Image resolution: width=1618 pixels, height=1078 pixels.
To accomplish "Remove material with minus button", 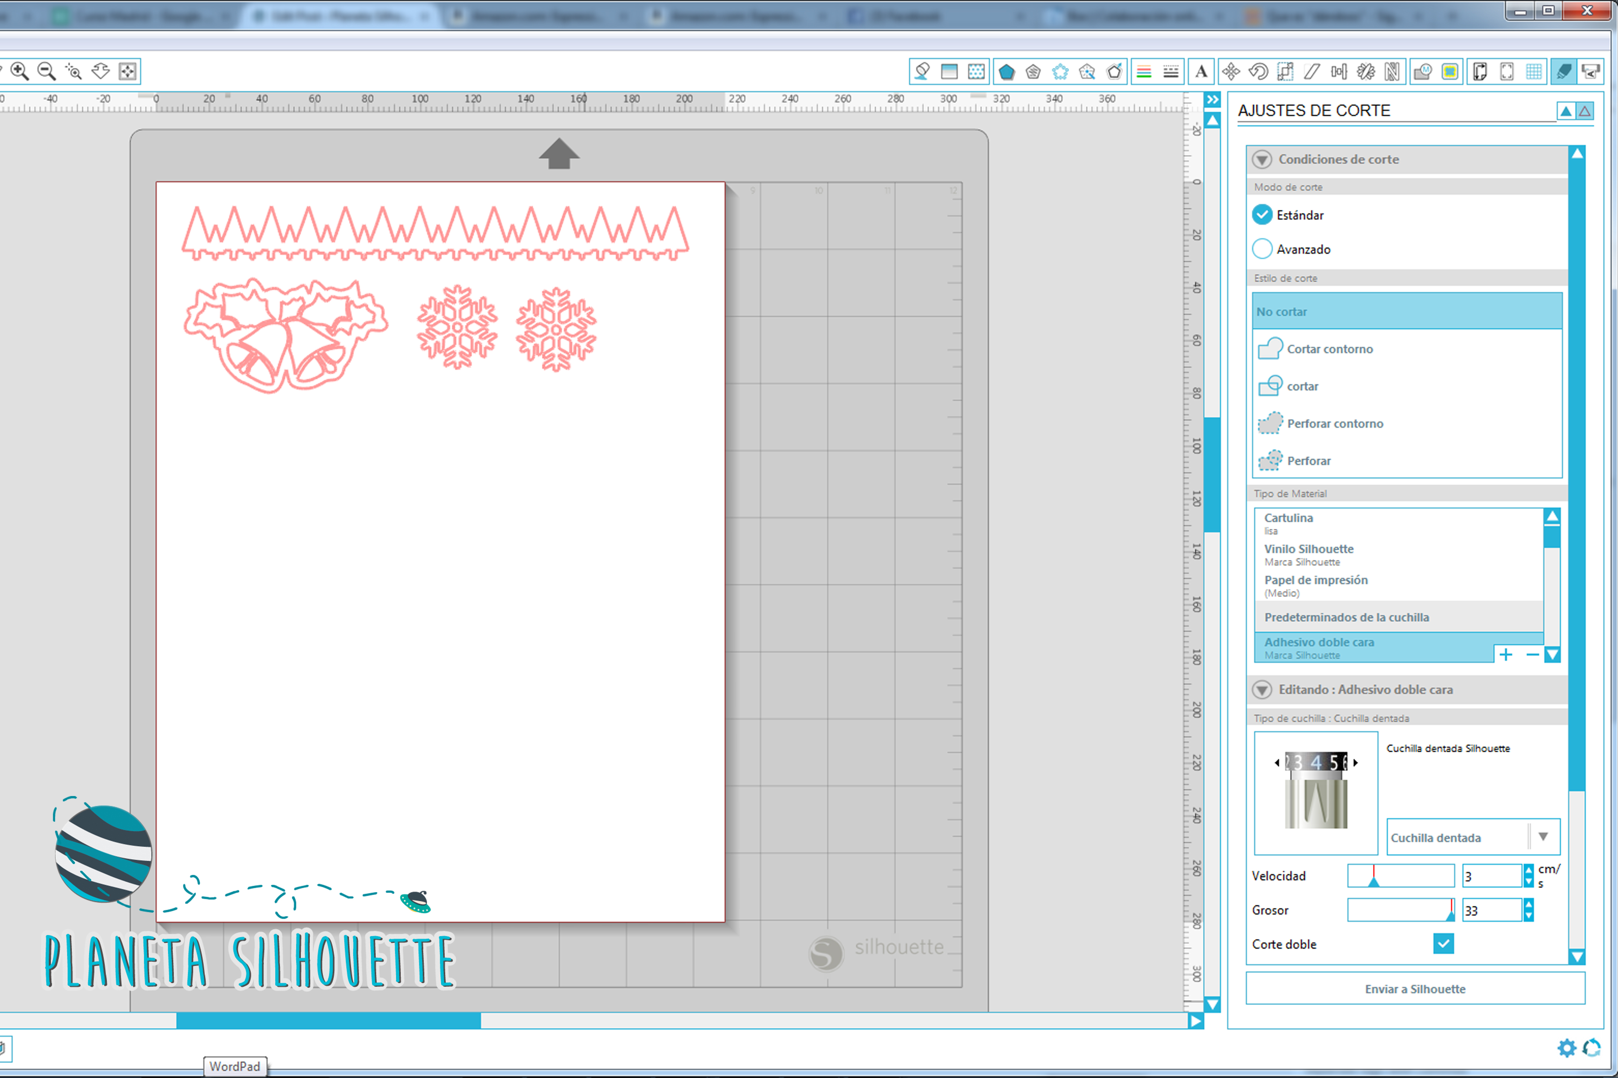I will tap(1532, 654).
